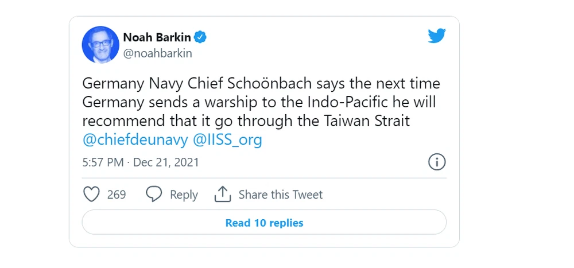Click the Dec 21, 2021 date

point(166,162)
